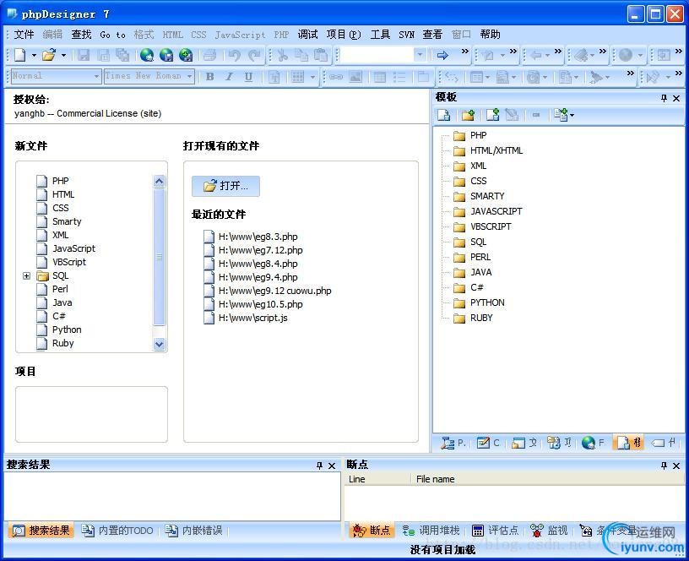Switch to the 评估点 tab
689x561 pixels.
495,531
